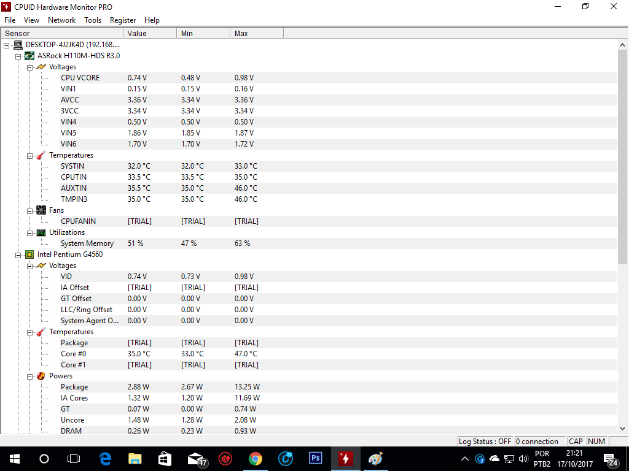This screenshot has height=471, width=629.
Task: Open File Explorer from taskbar
Action: tap(135, 459)
